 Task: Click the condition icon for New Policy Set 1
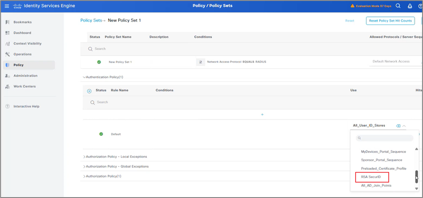[x=200, y=62]
